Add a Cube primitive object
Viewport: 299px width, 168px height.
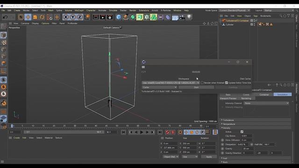click(x=119, y=17)
